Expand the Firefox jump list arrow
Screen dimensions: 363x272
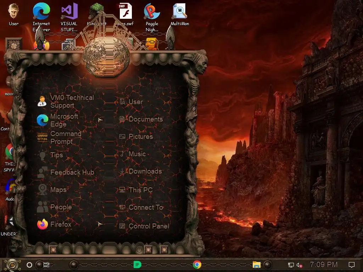pyautogui.click(x=100, y=224)
